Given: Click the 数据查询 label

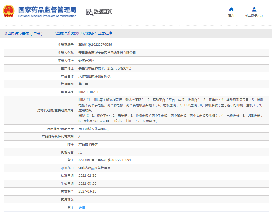Looking at the screenshot, I should pos(103,12).
